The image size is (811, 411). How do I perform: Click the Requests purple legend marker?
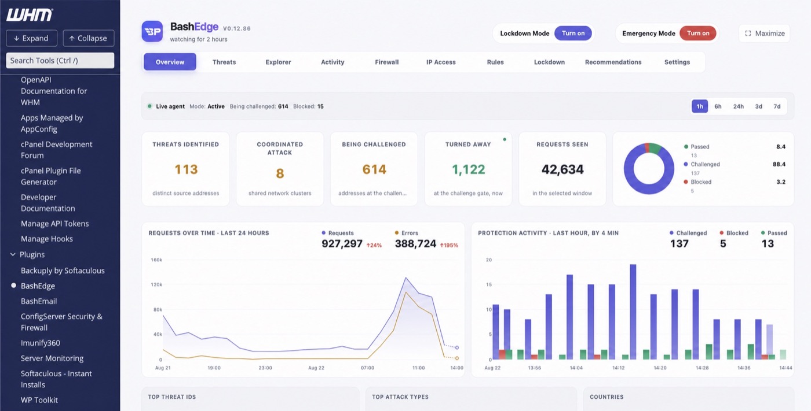click(x=324, y=233)
